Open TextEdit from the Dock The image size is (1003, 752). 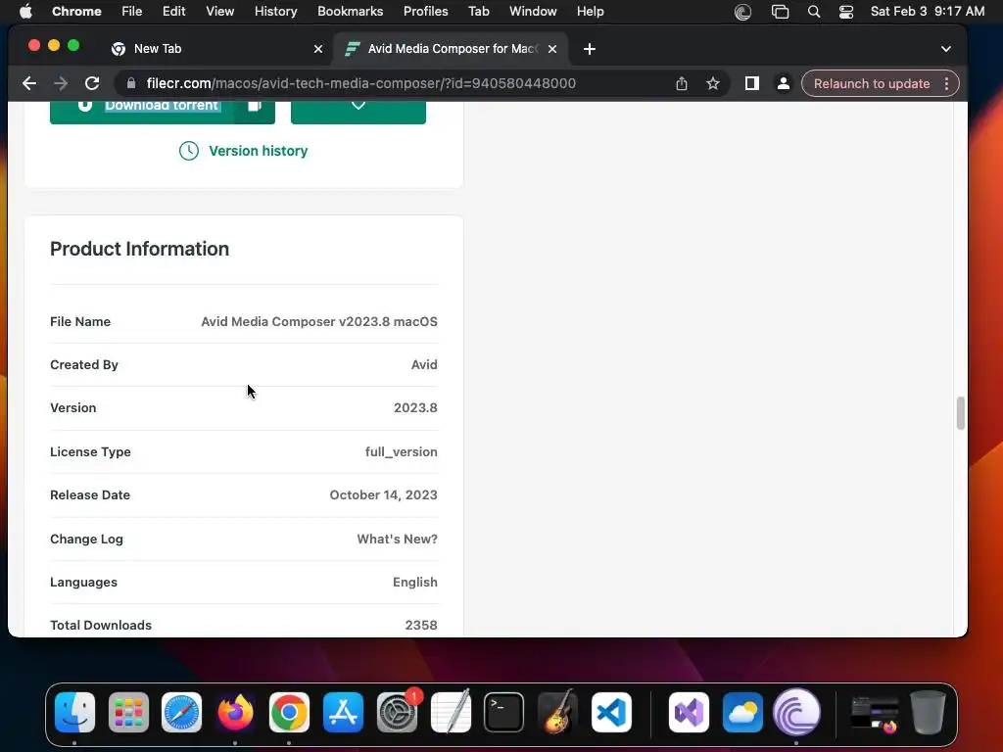451,713
